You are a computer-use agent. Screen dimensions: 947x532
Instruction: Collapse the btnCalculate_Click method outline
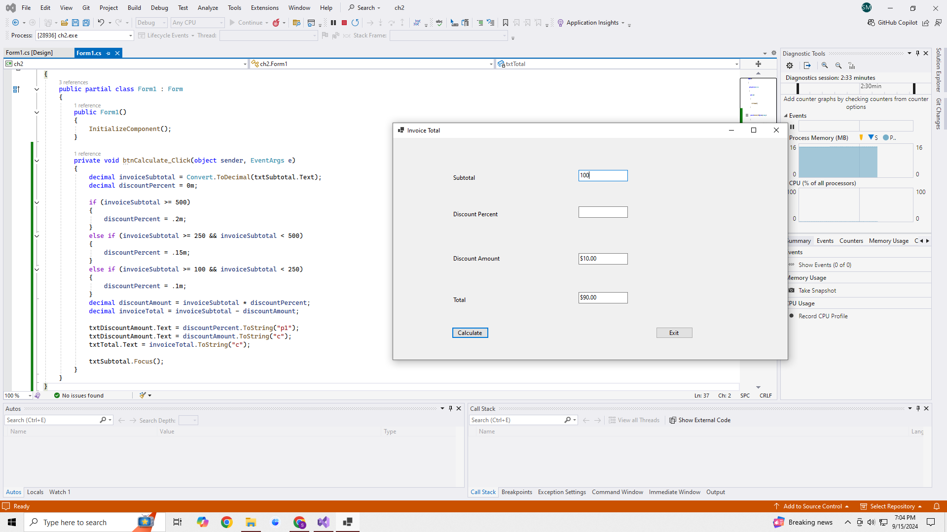36,161
